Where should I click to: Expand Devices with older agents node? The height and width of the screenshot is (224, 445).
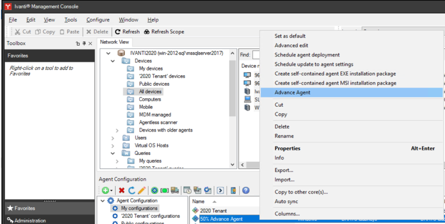click(x=117, y=130)
